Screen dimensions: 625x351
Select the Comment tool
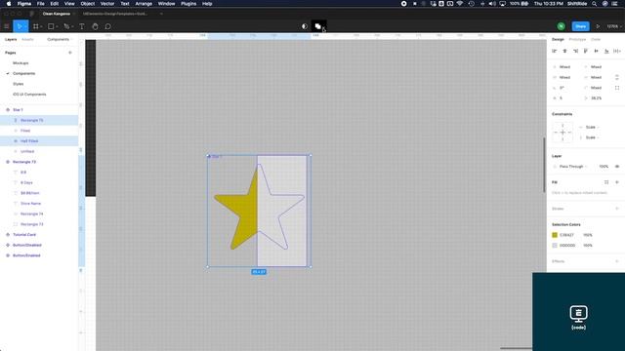click(107, 26)
